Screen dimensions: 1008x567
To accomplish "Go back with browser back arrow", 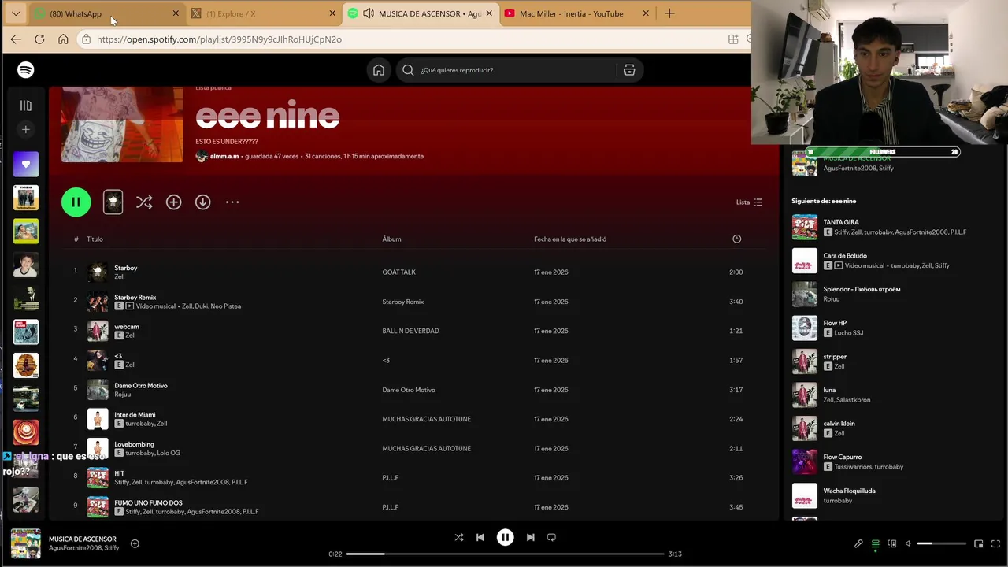I will coord(16,39).
